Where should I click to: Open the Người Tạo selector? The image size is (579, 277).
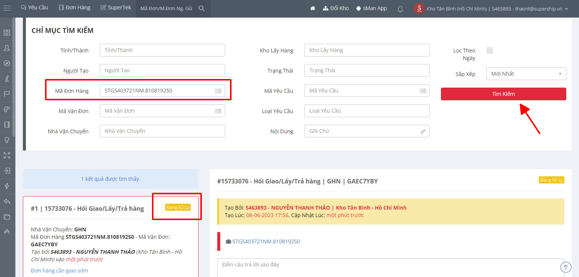pos(162,70)
